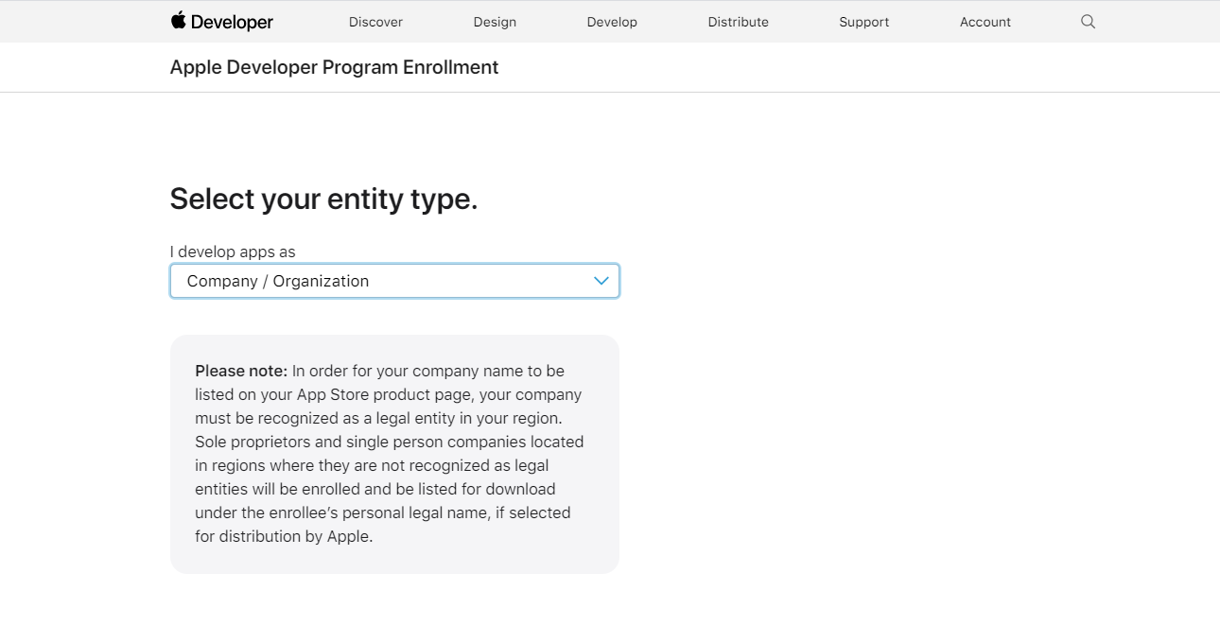Click the "Select your entity type." heading
1220x625 pixels.
323,199
